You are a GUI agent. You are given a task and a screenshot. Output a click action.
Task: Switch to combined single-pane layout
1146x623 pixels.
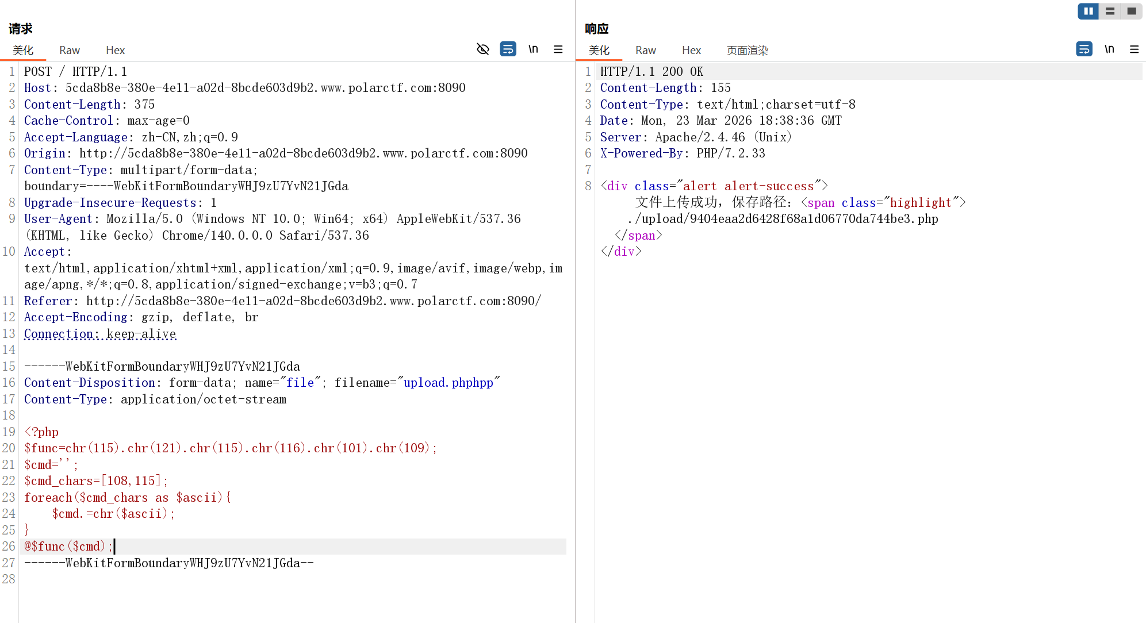click(x=1131, y=11)
